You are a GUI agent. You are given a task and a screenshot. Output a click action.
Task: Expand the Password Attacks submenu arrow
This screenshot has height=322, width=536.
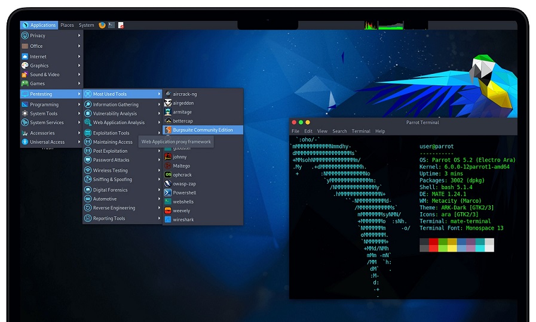click(x=159, y=160)
